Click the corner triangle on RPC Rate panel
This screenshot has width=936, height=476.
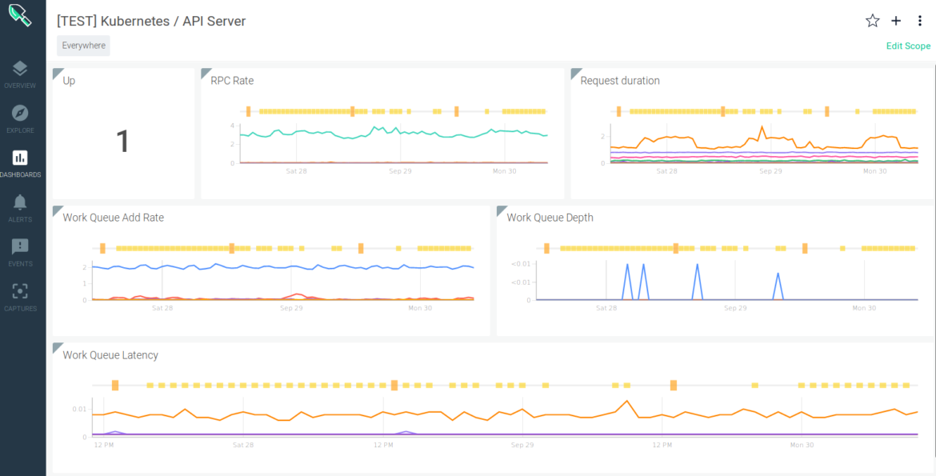(206, 73)
